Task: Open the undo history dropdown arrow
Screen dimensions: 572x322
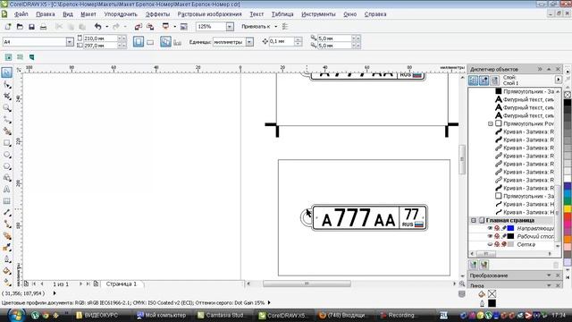Action: tap(106, 27)
